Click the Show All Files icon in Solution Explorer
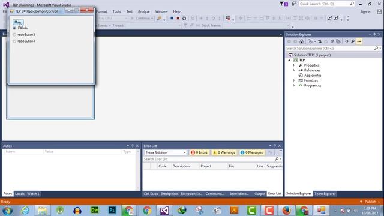Image resolution: width=384 pixels, height=216 pixels. tap(338, 41)
